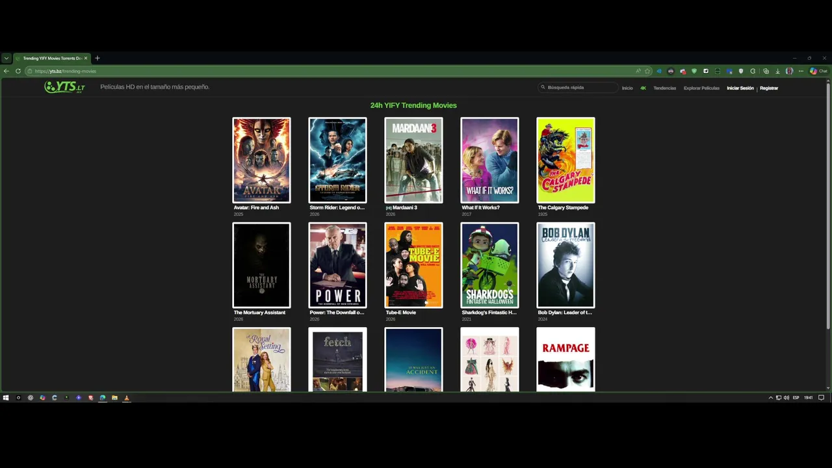Open File Explorer from the taskbar
The image size is (832, 468).
pos(114,398)
